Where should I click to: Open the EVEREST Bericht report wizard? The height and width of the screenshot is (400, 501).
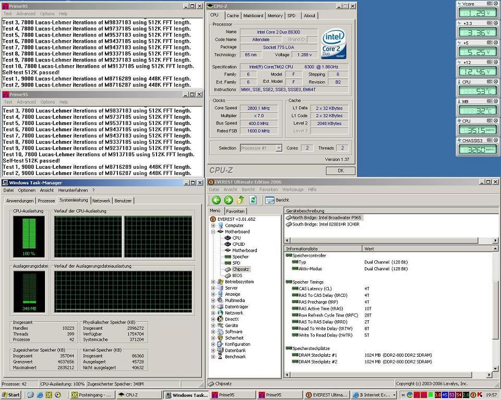point(277,200)
